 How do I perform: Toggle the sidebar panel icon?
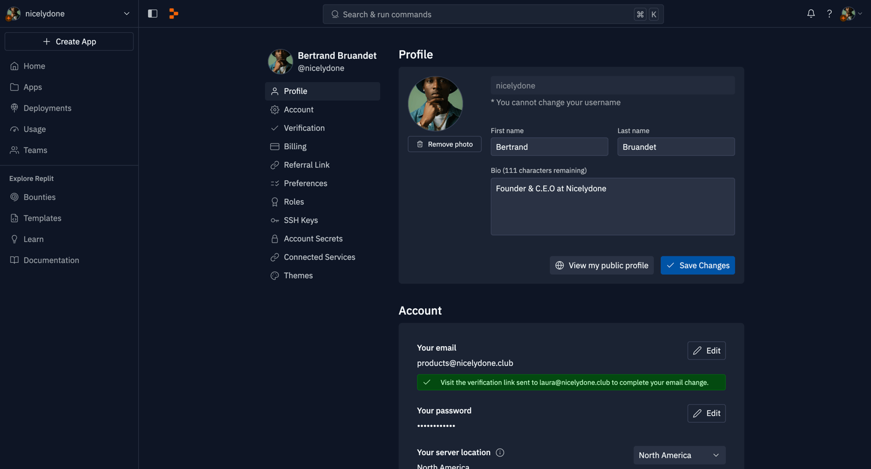click(153, 14)
